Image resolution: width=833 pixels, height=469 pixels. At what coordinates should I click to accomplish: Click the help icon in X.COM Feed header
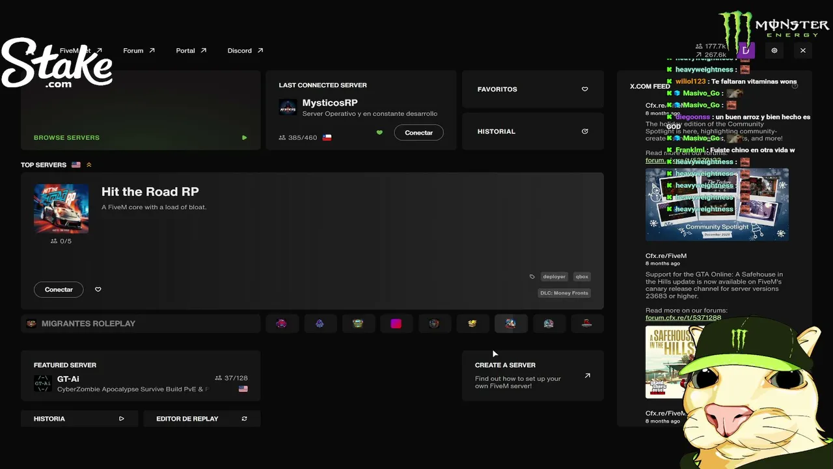(x=795, y=85)
